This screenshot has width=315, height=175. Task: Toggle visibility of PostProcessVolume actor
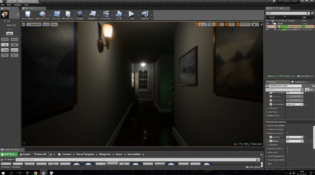(268, 27)
